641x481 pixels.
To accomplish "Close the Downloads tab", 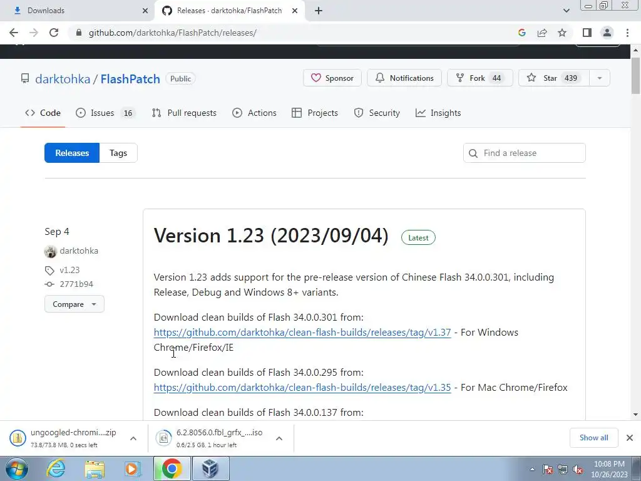I will pos(145,11).
